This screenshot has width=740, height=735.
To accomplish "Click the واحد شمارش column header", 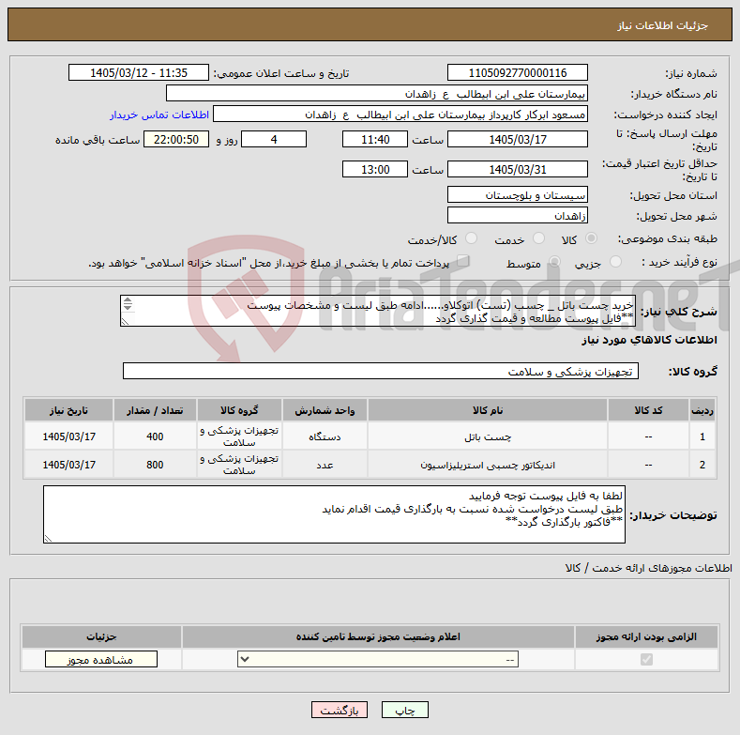I will (325, 410).
